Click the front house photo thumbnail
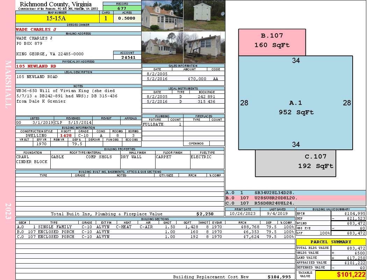This screenshot has height=280, width=367. click(163, 16)
